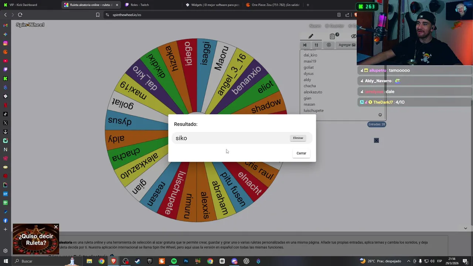Open Gmail from the sidebar
Viewport: 473px width, 266px height.
coord(5,25)
